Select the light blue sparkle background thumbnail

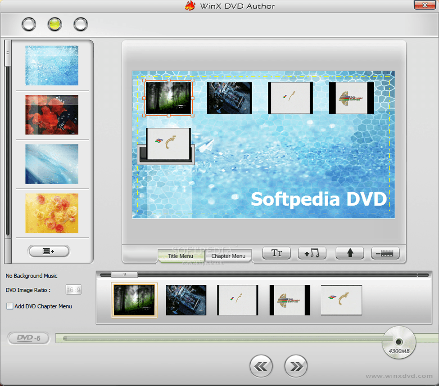point(52,65)
